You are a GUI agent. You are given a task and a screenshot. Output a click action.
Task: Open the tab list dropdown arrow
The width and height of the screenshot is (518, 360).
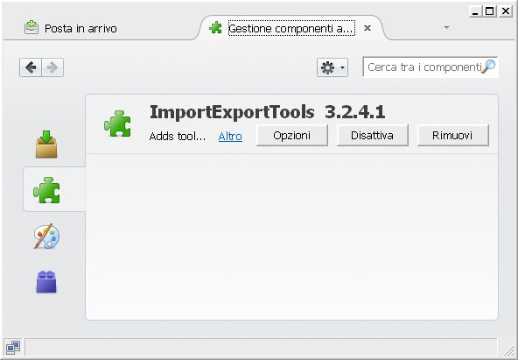coord(446,27)
